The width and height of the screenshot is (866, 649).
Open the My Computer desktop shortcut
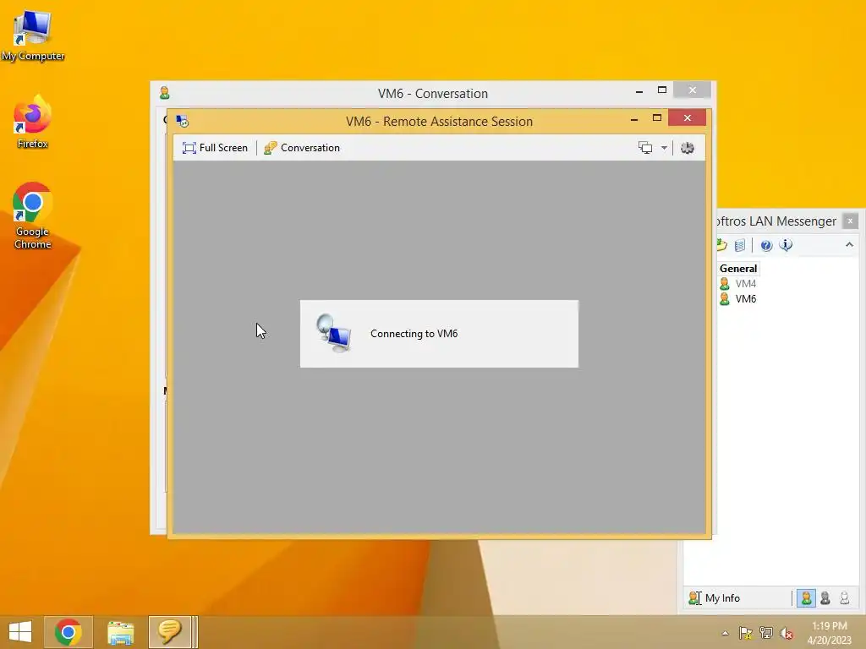point(33,34)
